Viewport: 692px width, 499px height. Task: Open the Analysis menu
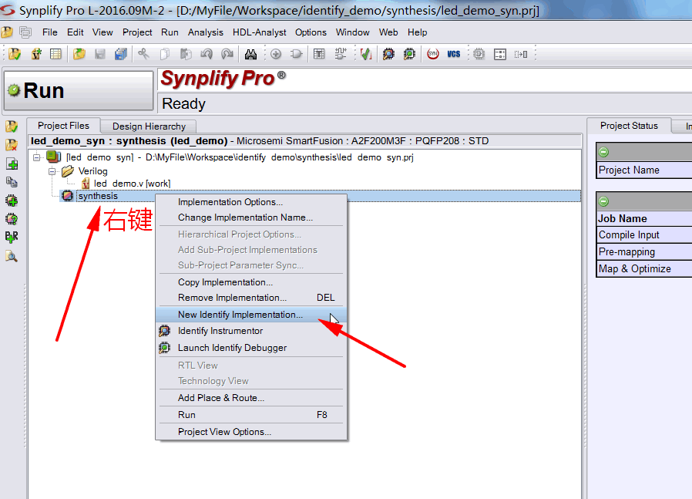pyautogui.click(x=206, y=32)
